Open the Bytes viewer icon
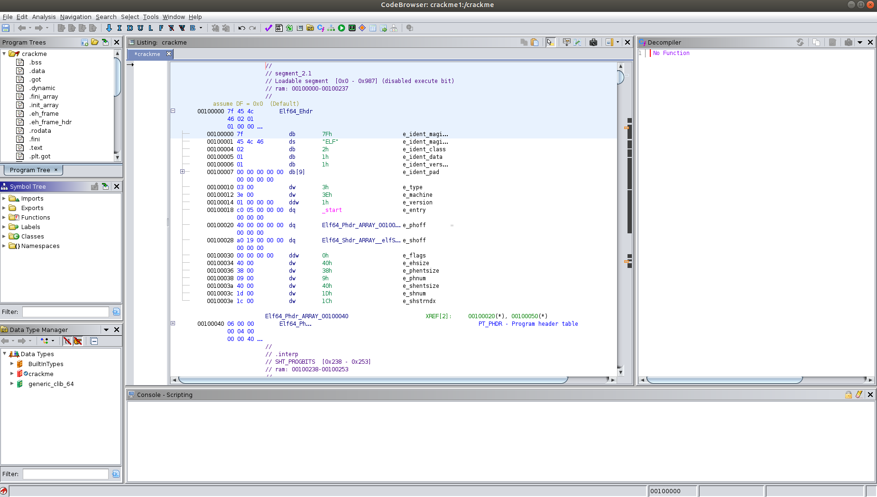Screen dimensions: 877x497 (279, 28)
